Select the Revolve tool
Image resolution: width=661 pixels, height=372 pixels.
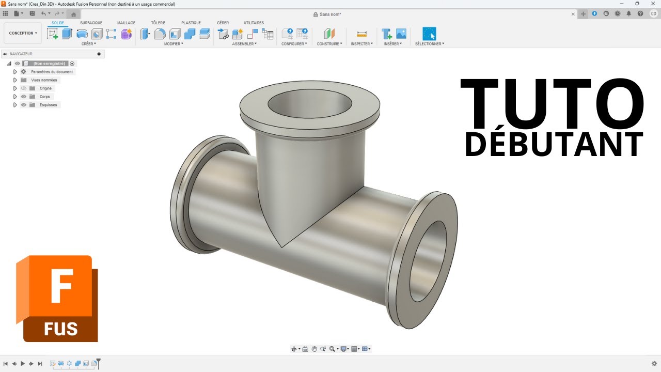point(82,34)
